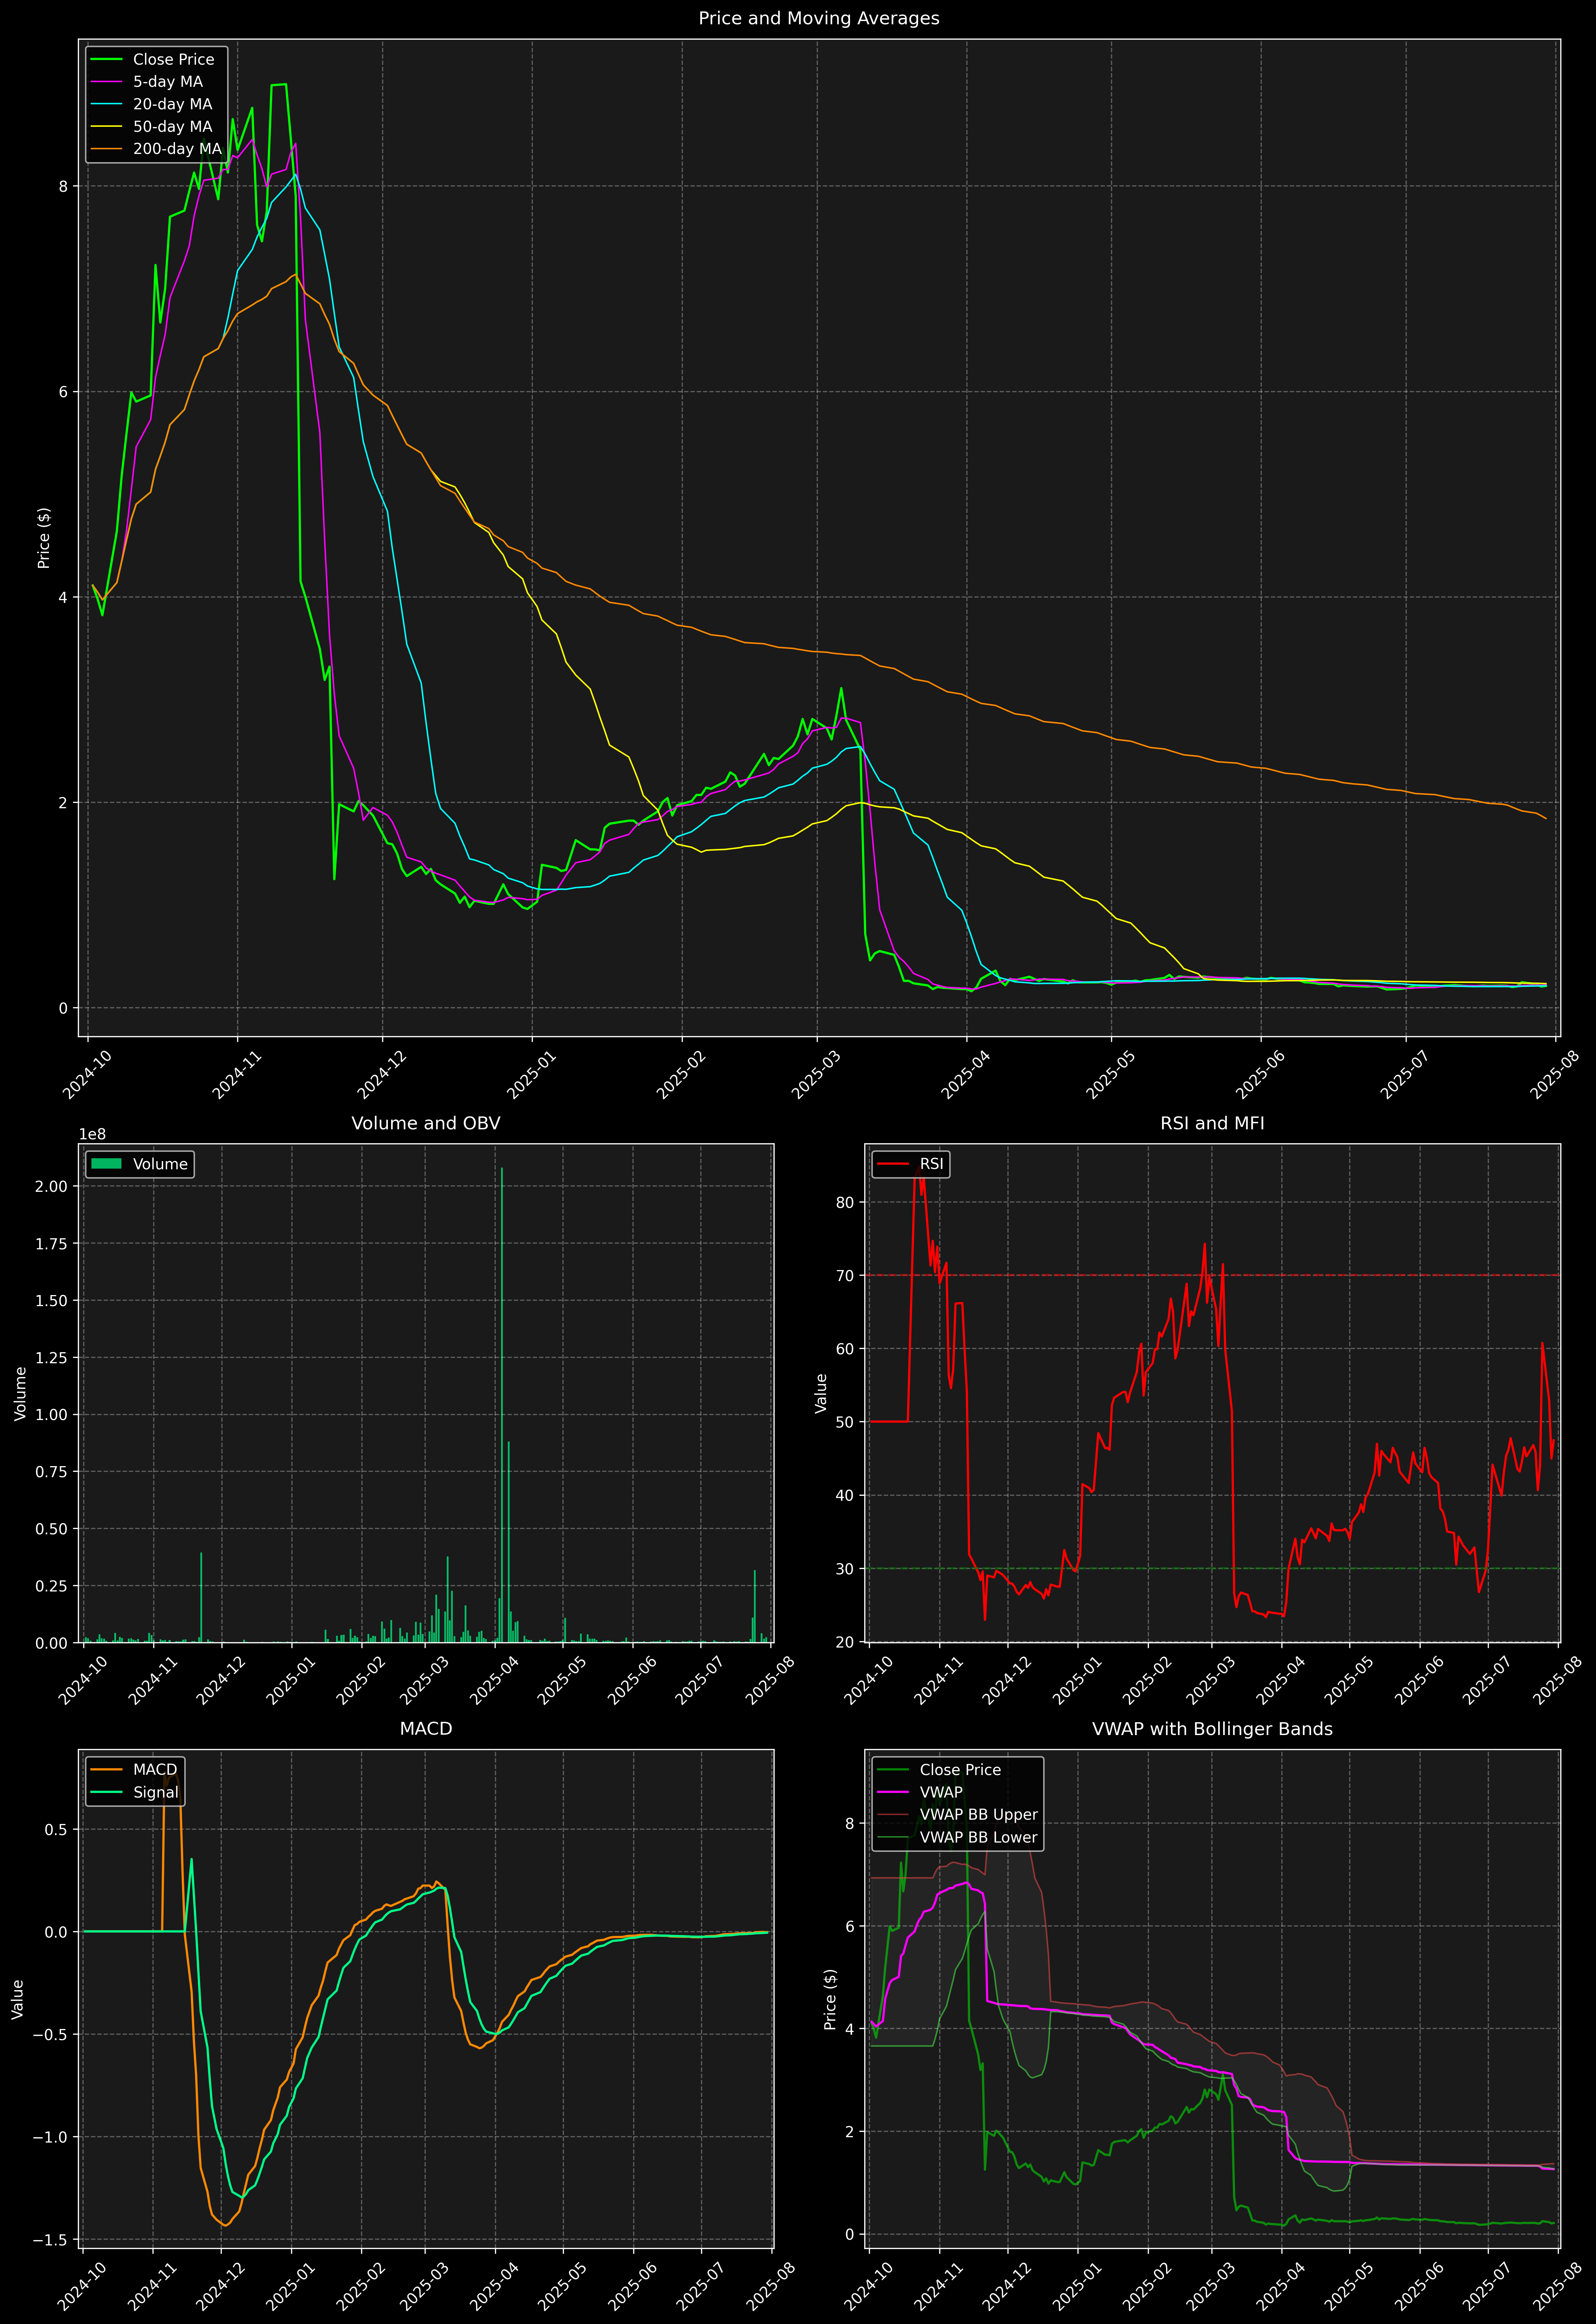Click the 'Value' y-axis label of MACD chart
Image resolution: width=1596 pixels, height=2324 pixels.
(18, 1999)
